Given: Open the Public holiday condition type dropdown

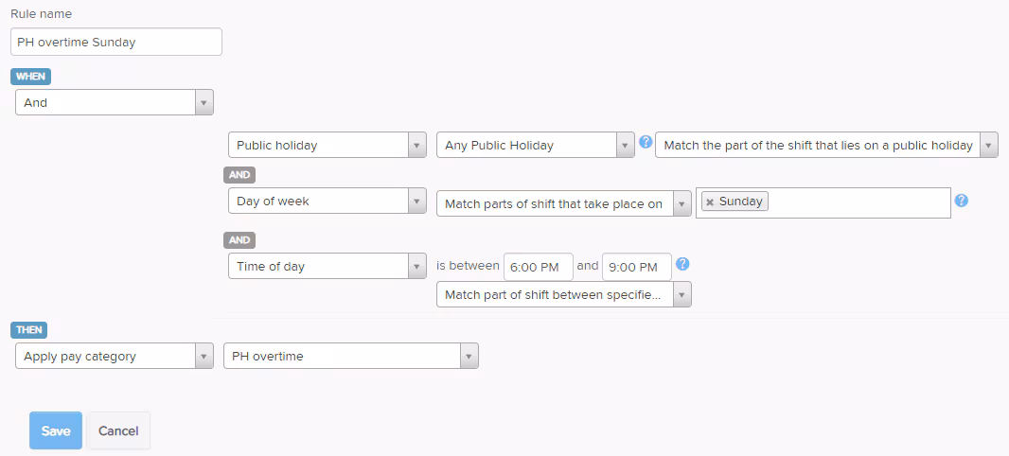Looking at the screenshot, I should pyautogui.click(x=327, y=146).
